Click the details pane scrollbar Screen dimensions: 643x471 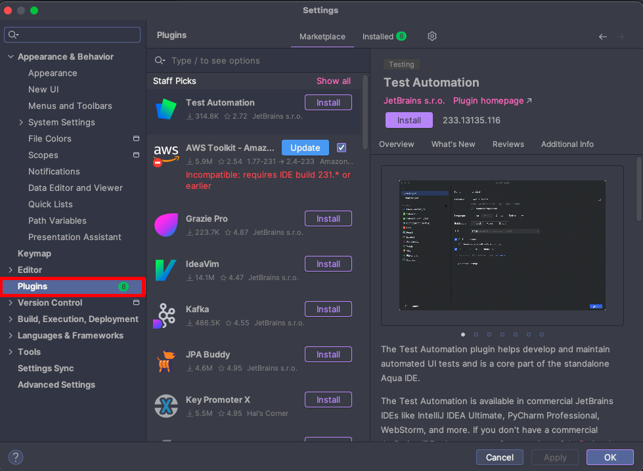(x=639, y=189)
